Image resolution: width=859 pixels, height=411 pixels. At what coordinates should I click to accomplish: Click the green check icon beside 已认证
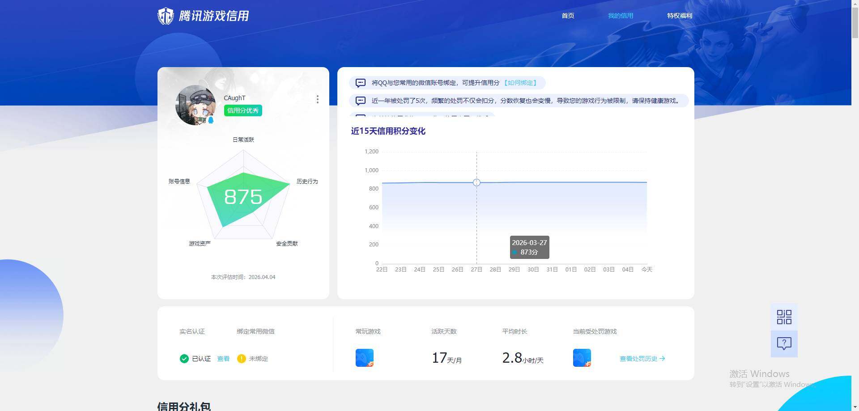pos(184,358)
